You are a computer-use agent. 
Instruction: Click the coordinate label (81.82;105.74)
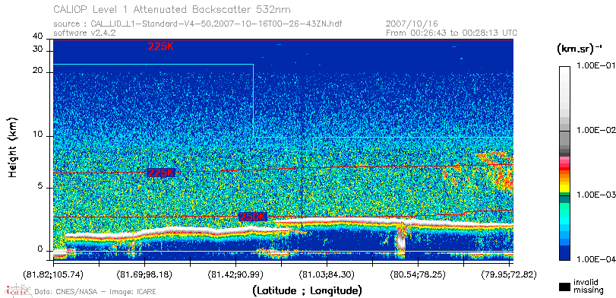[54, 274]
